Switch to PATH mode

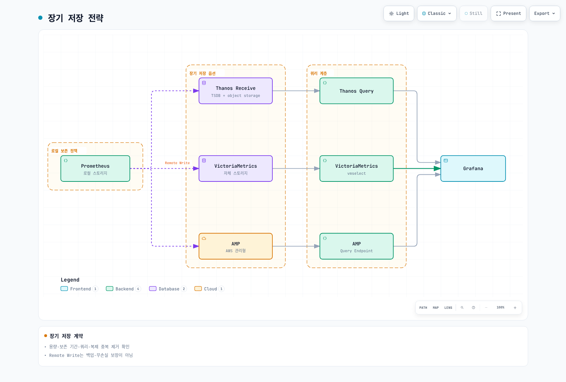[423, 308]
